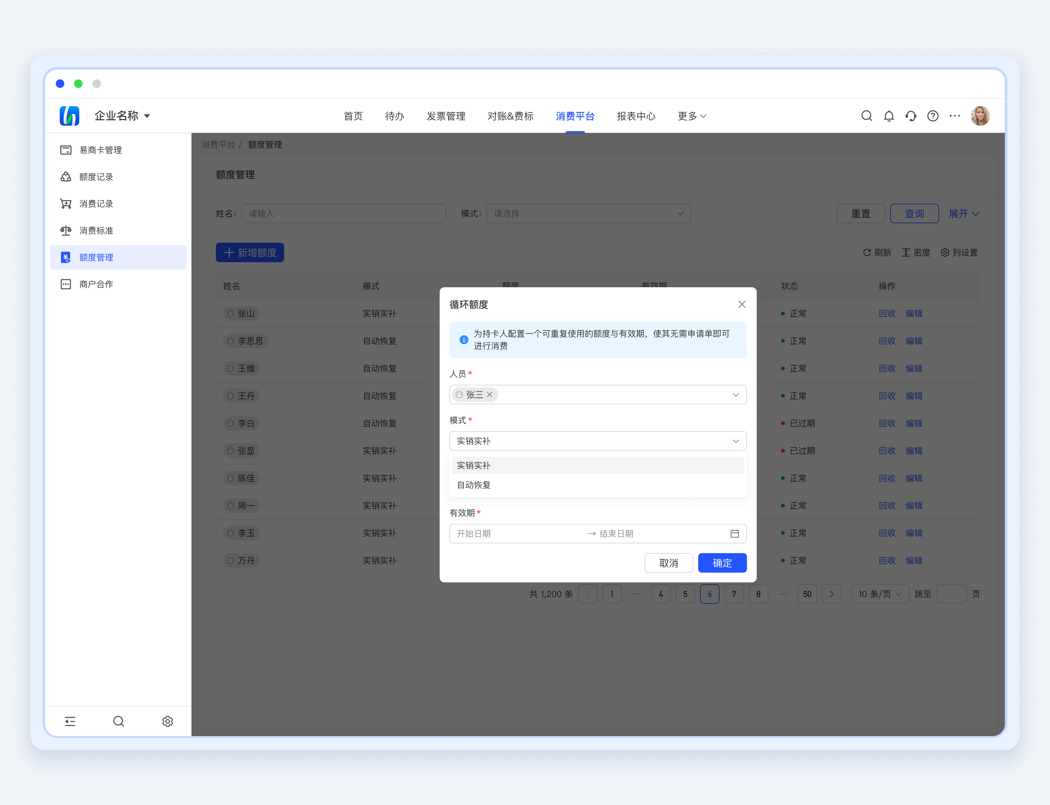Open 消费记录 in the sidebar
The height and width of the screenshot is (805, 1050).
[x=96, y=204]
